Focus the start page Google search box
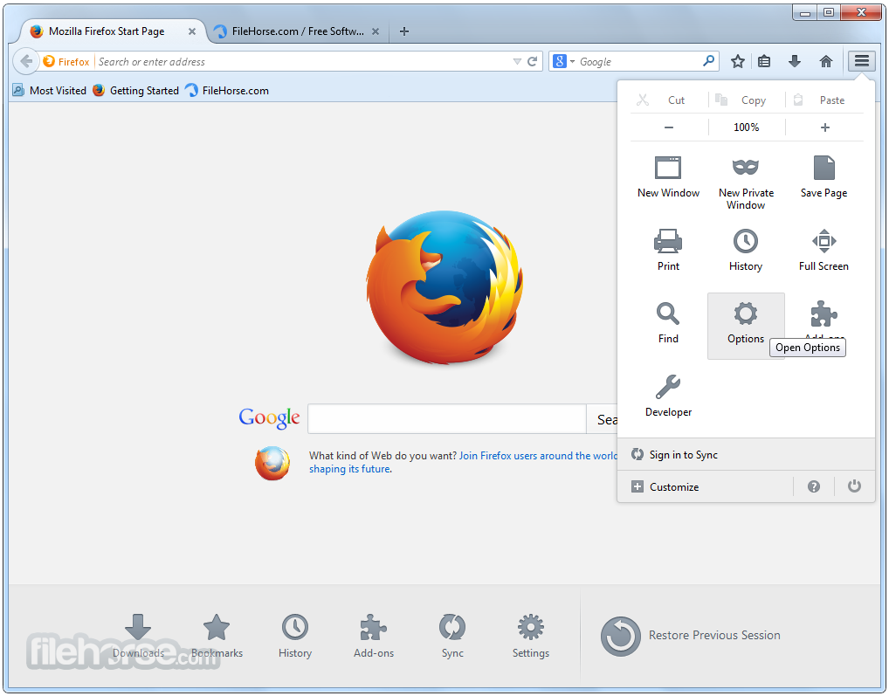Screen dimensions: 889x696 coord(447,419)
